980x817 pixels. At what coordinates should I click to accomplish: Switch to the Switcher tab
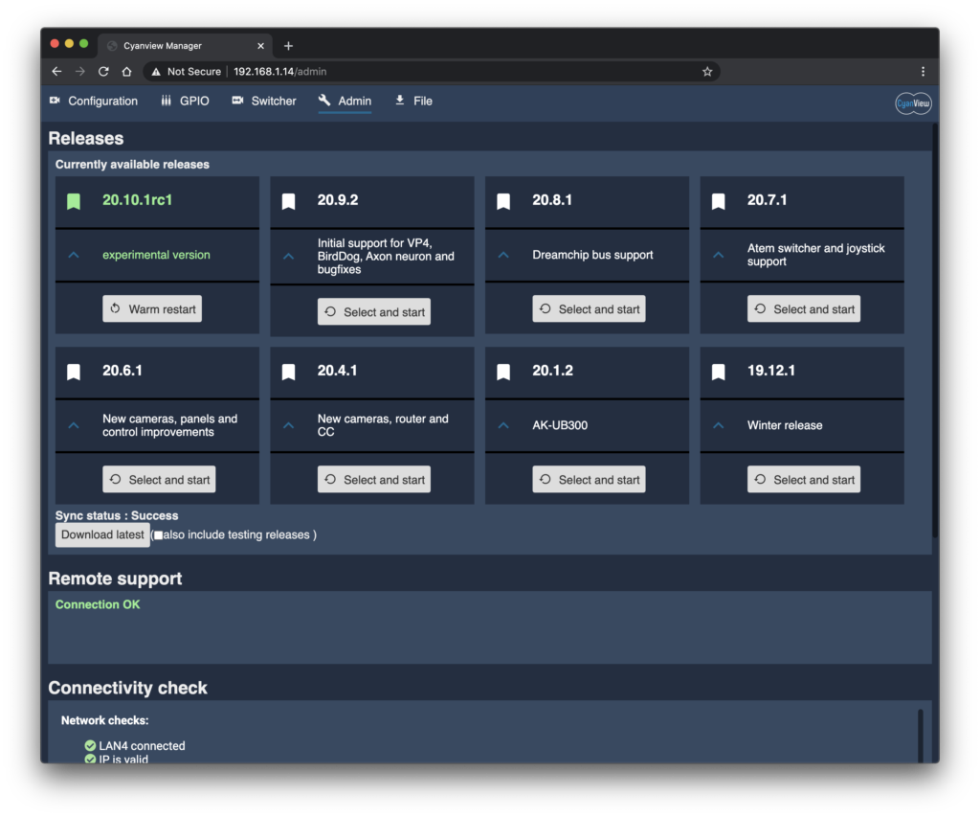264,101
